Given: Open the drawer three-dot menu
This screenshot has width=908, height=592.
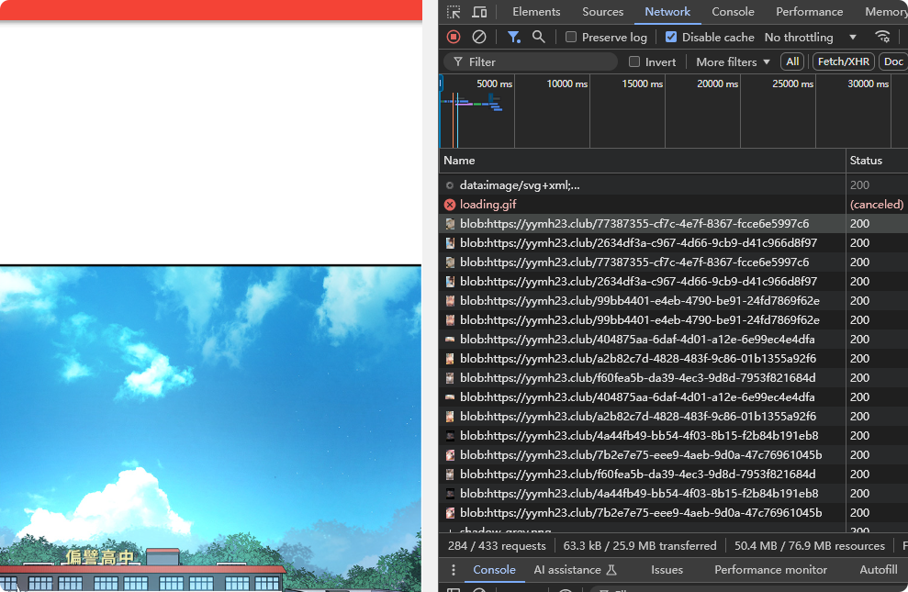Looking at the screenshot, I should pos(453,570).
